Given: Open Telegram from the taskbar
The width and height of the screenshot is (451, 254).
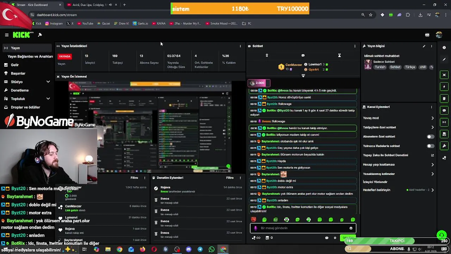Looking at the screenshot, I should 200,249.
